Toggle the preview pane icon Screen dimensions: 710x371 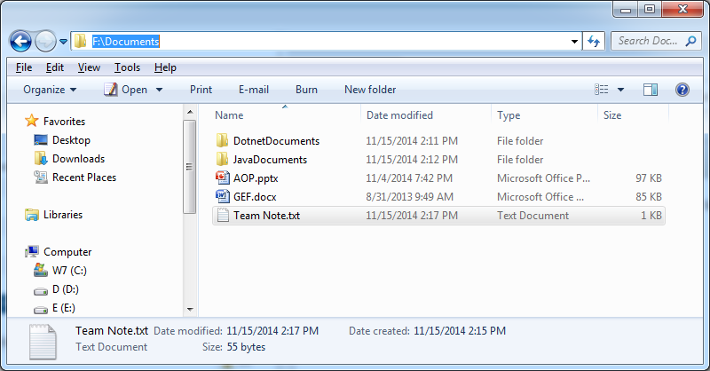point(651,90)
